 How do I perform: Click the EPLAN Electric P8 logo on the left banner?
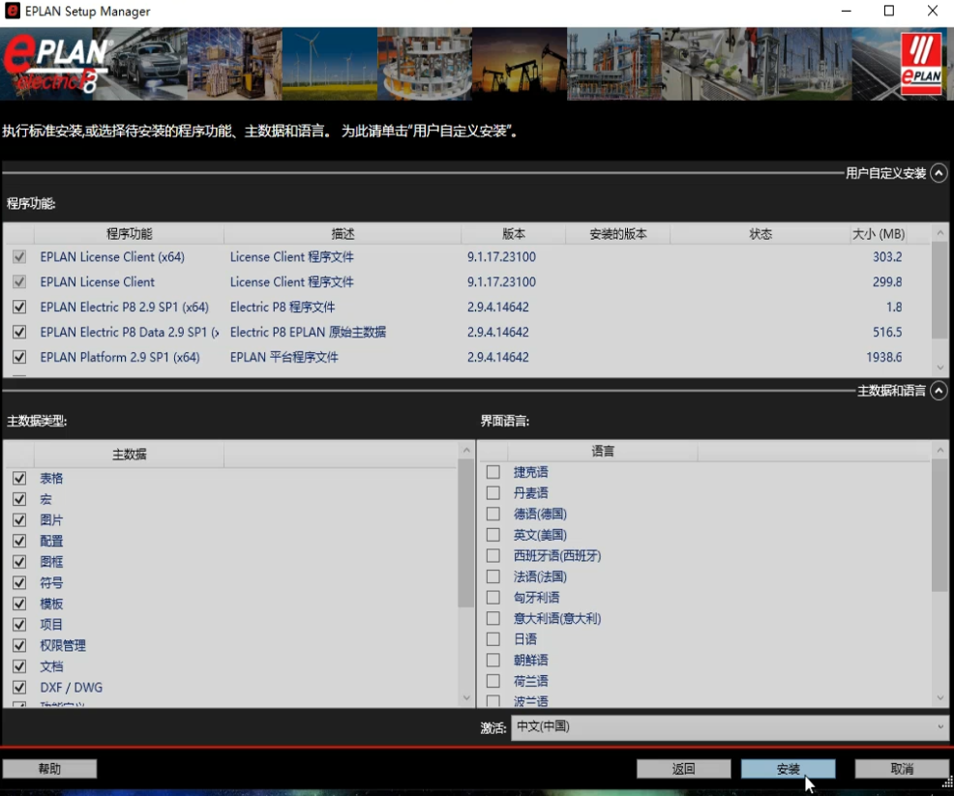point(53,63)
